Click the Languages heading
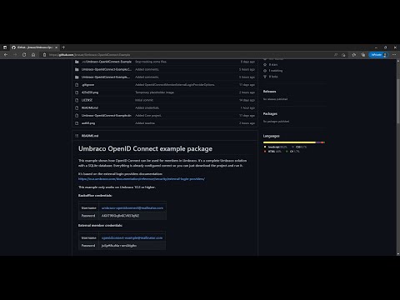 (x=271, y=136)
